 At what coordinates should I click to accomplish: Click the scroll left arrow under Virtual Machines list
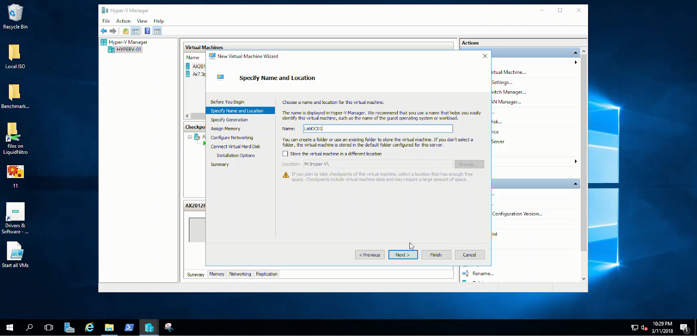(187, 116)
